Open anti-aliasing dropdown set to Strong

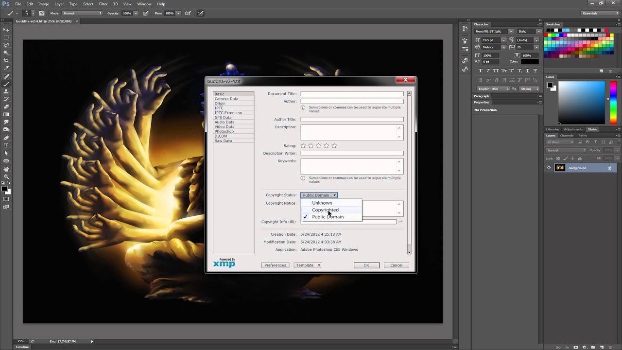pyautogui.click(x=530, y=88)
